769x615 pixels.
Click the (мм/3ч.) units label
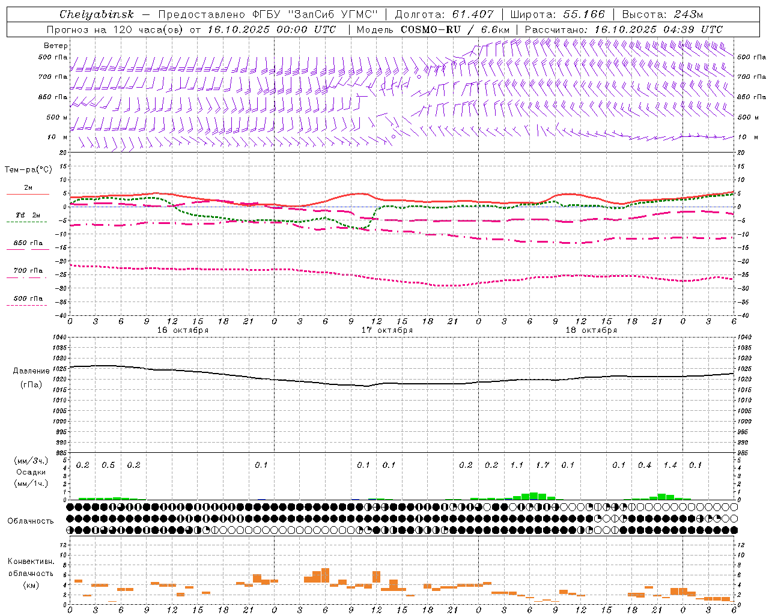pos(31,461)
